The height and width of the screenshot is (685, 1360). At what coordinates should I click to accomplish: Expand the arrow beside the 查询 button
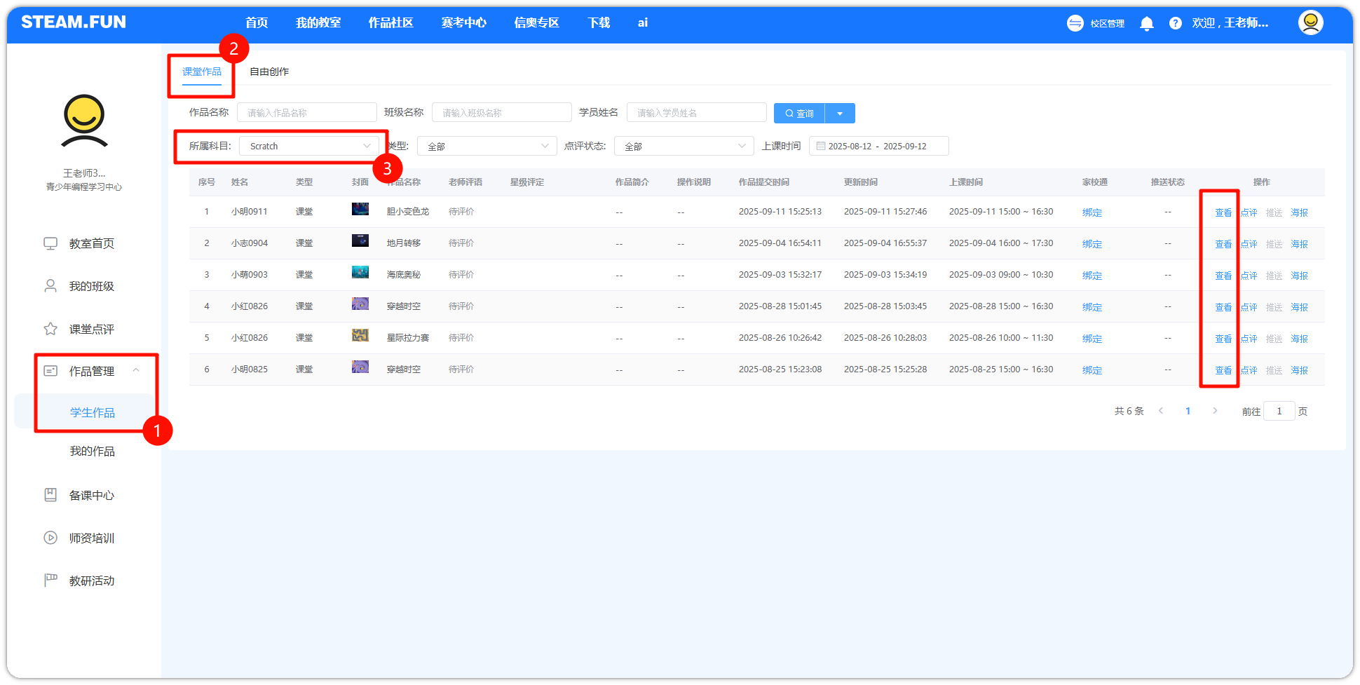[840, 114]
